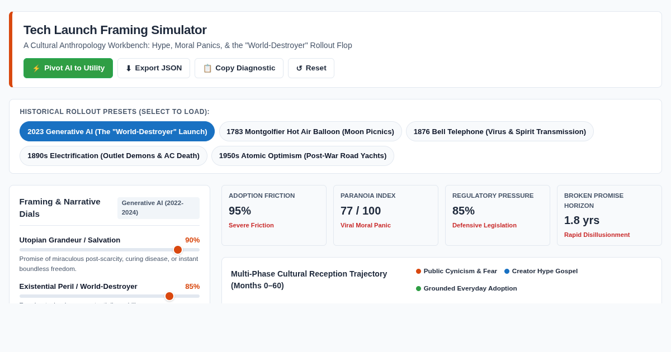The width and height of the screenshot is (671, 352).
Task: Click the download arrow icon beside Export JSON
Action: pos(129,68)
